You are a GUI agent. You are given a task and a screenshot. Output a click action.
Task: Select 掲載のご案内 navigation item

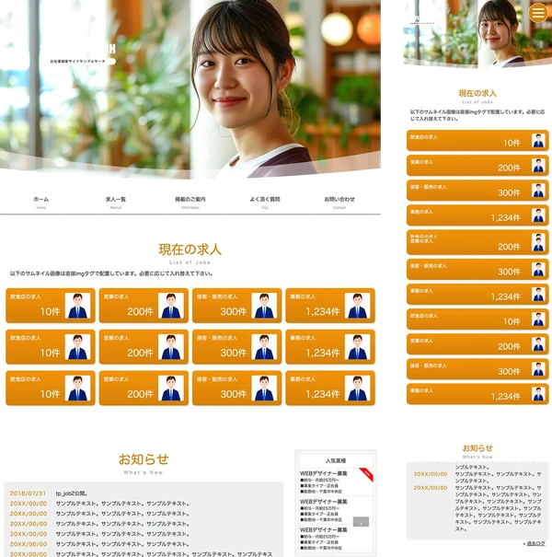click(x=190, y=203)
